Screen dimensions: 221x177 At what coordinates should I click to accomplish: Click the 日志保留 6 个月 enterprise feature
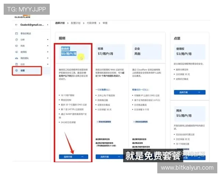pos(141,110)
